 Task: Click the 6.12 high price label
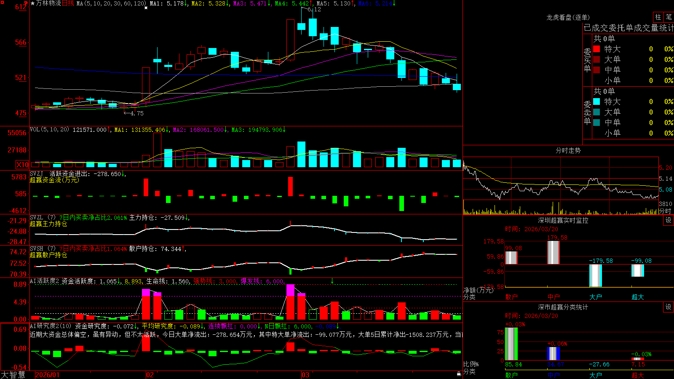pos(314,9)
